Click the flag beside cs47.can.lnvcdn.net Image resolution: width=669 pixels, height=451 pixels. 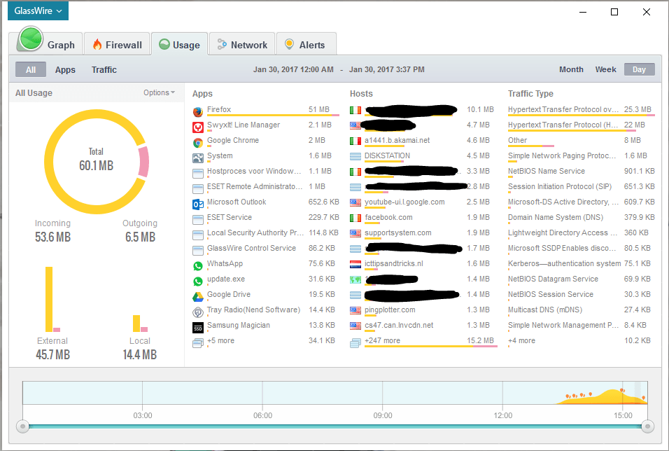[x=355, y=326]
